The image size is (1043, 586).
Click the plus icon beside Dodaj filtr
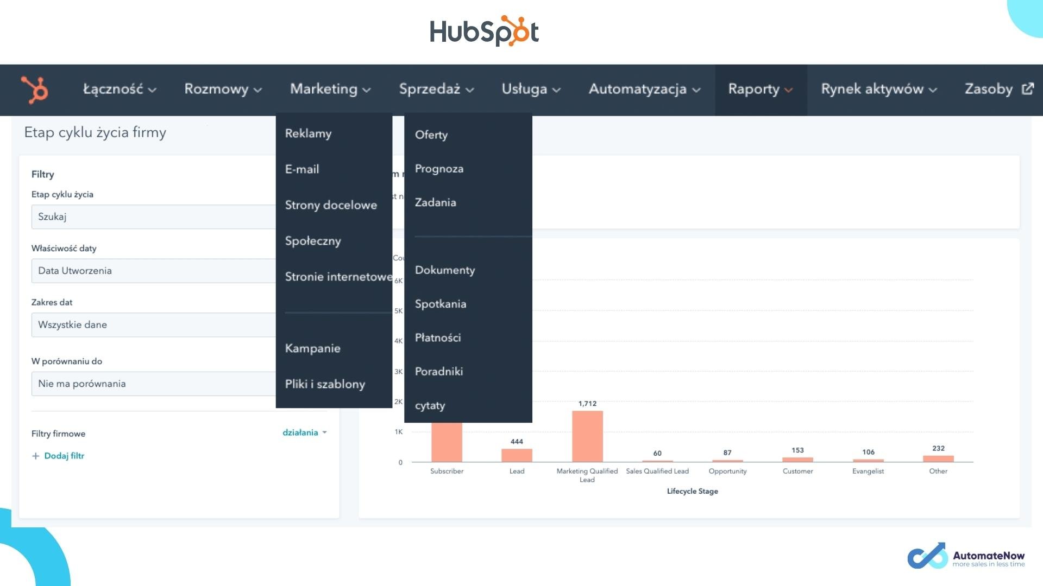[36, 456]
